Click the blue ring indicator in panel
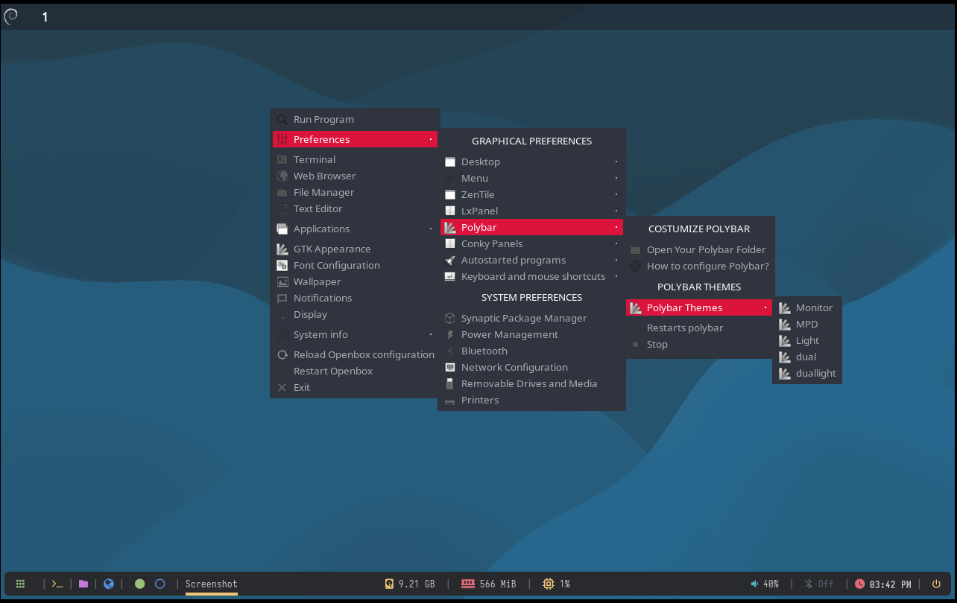This screenshot has height=603, width=957. point(159,584)
